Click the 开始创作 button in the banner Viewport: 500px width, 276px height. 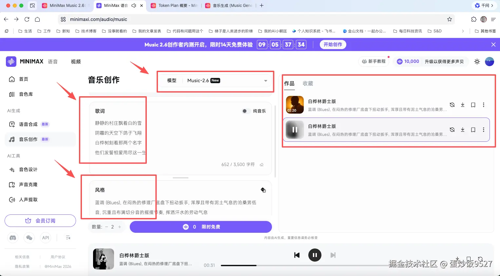(333, 44)
